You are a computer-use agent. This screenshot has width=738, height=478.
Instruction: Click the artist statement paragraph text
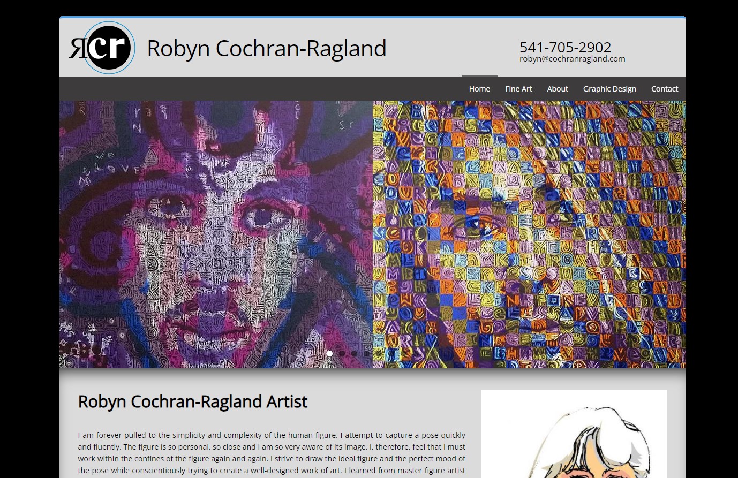coord(271,452)
